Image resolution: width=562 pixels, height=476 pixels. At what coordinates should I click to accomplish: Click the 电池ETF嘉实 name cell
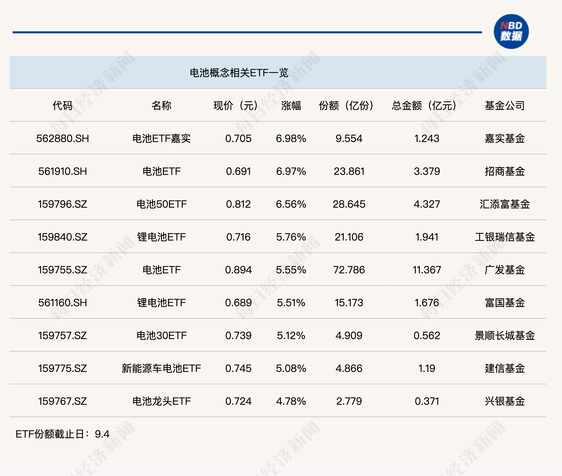[161, 138]
